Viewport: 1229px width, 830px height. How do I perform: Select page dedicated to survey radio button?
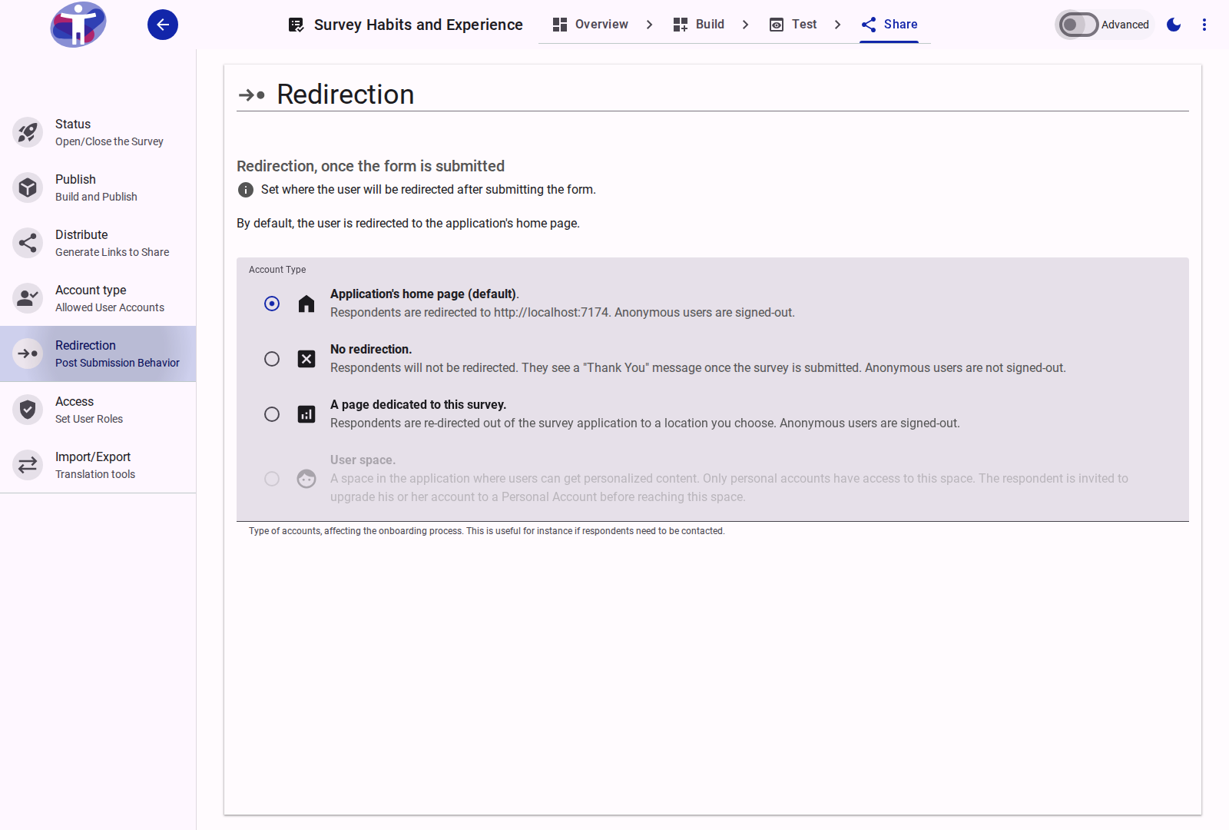coord(272,414)
